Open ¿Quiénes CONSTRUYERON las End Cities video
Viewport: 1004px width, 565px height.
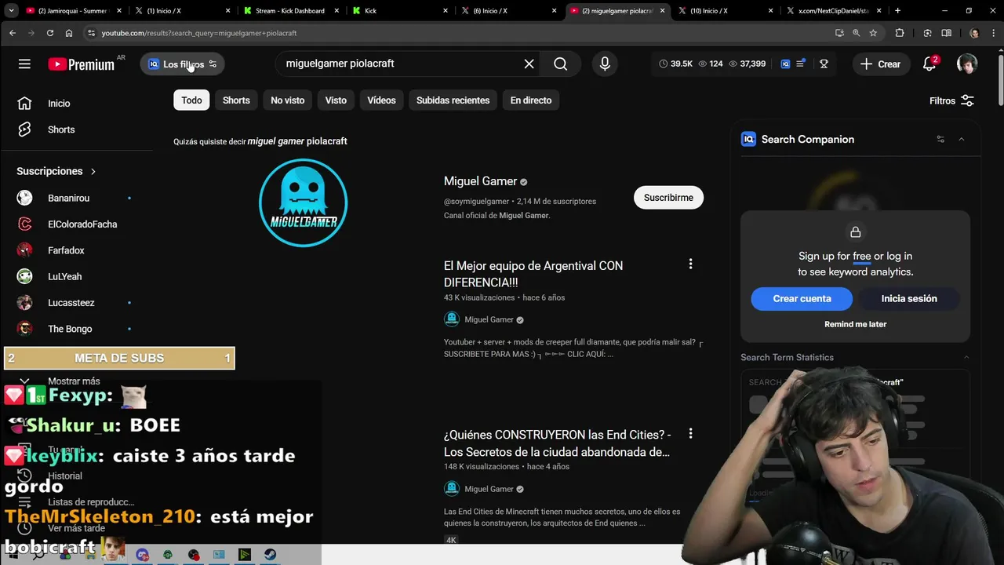coord(557,443)
